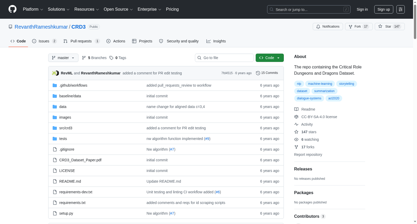Expand the master branch selector
417x224 pixels.
click(63, 58)
